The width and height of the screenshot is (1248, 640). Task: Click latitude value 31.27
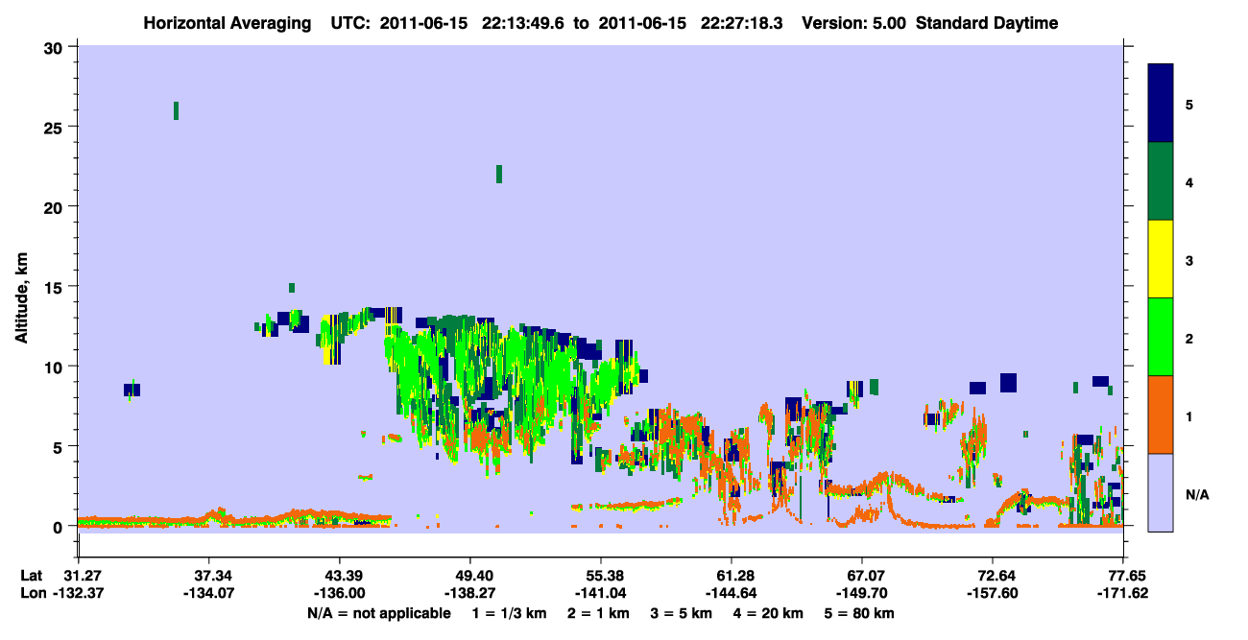tap(78, 576)
